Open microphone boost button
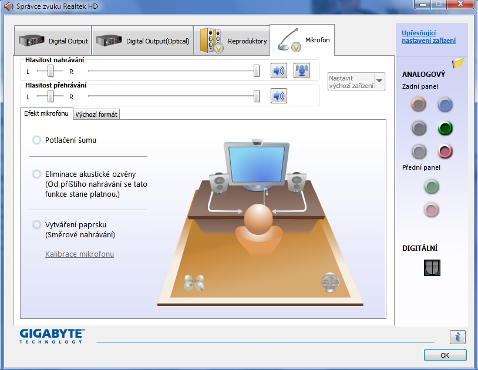 pos(301,70)
